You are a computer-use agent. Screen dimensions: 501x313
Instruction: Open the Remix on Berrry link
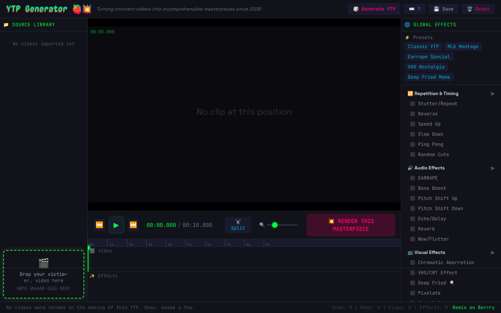pyautogui.click(x=473, y=308)
